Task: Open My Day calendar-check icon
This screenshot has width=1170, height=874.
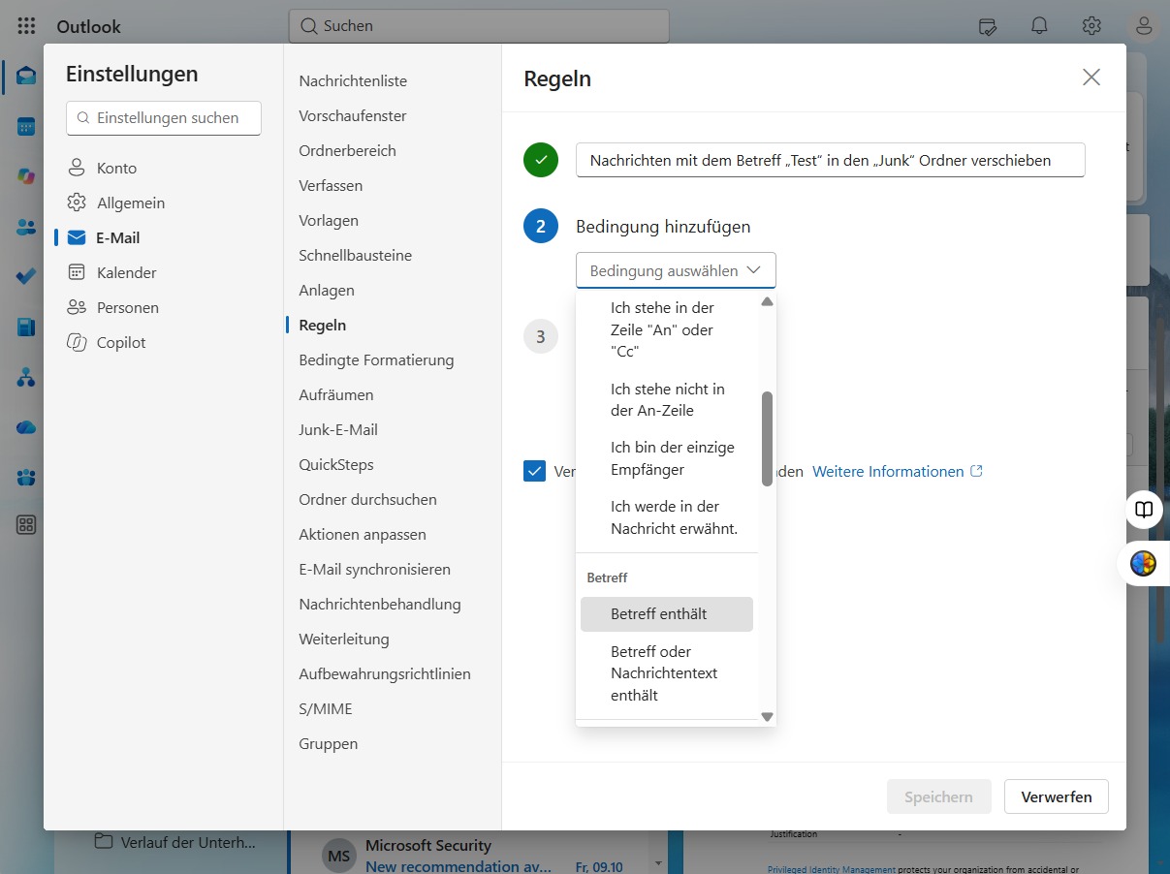Action: coord(988,26)
